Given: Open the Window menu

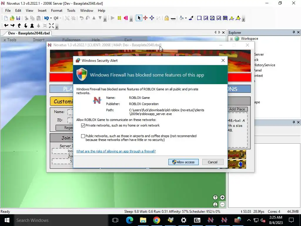Looking at the screenshot, I should point(87,11).
